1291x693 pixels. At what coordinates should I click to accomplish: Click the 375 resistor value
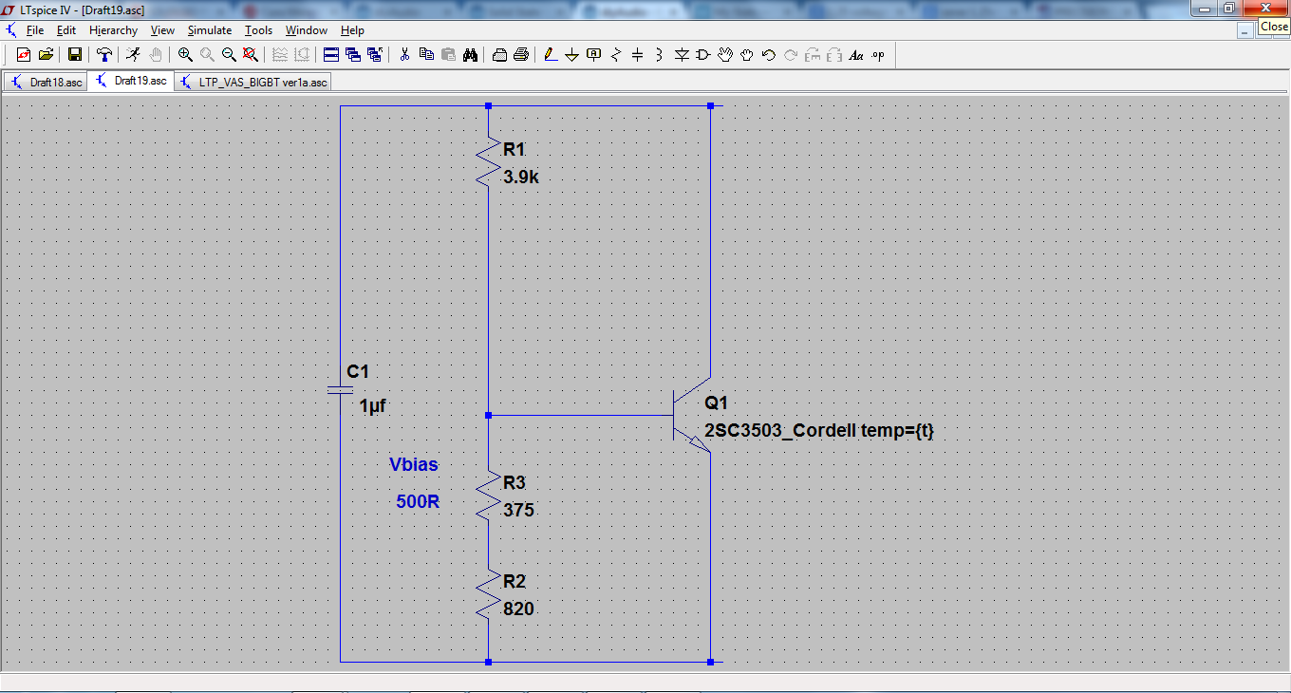[x=518, y=510]
